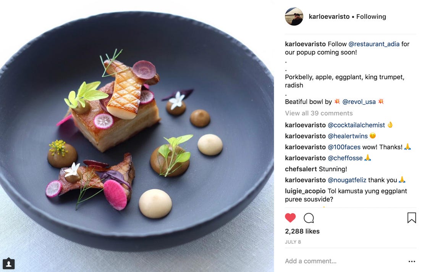
Task: Click the Add a comment field
Action: coord(345,261)
